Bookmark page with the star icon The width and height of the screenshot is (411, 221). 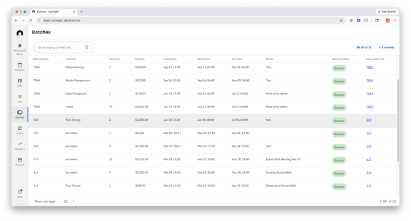coord(341,20)
